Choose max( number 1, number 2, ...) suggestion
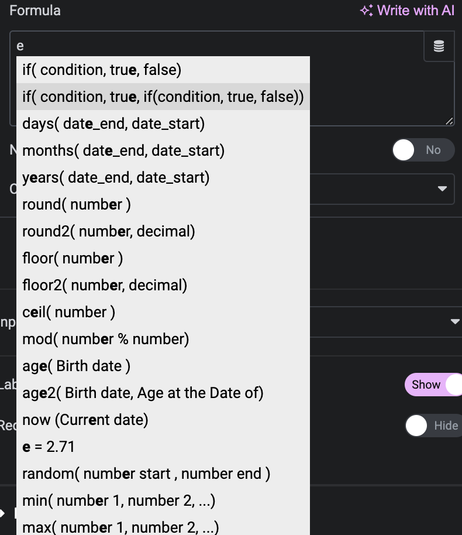The height and width of the screenshot is (535, 462). [163, 526]
